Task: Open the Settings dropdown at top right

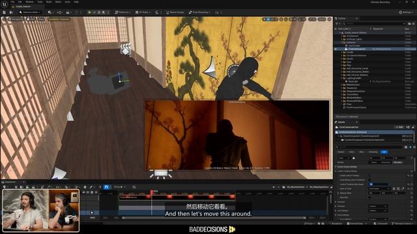Action: [407, 12]
